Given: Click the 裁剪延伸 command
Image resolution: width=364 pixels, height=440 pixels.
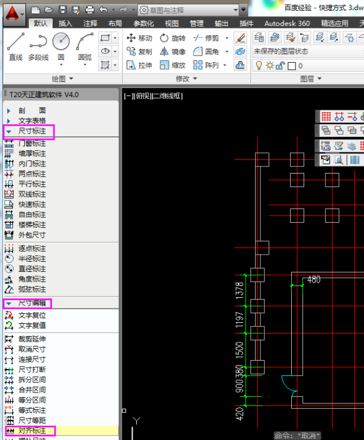Looking at the screenshot, I should pos(32,339).
